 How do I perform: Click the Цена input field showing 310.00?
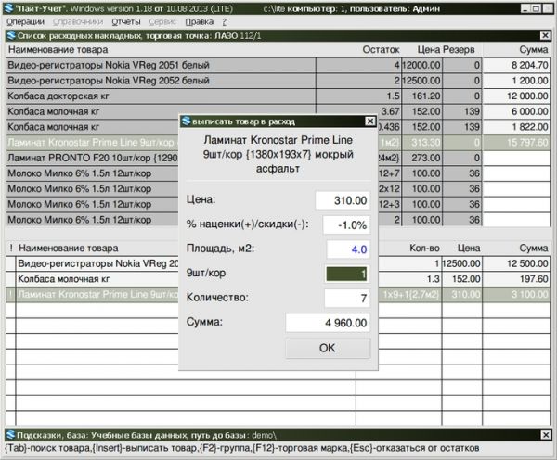pos(341,200)
